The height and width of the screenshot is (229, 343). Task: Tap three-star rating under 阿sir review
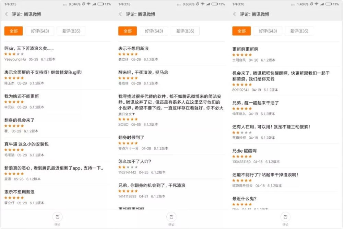(x=14, y=54)
